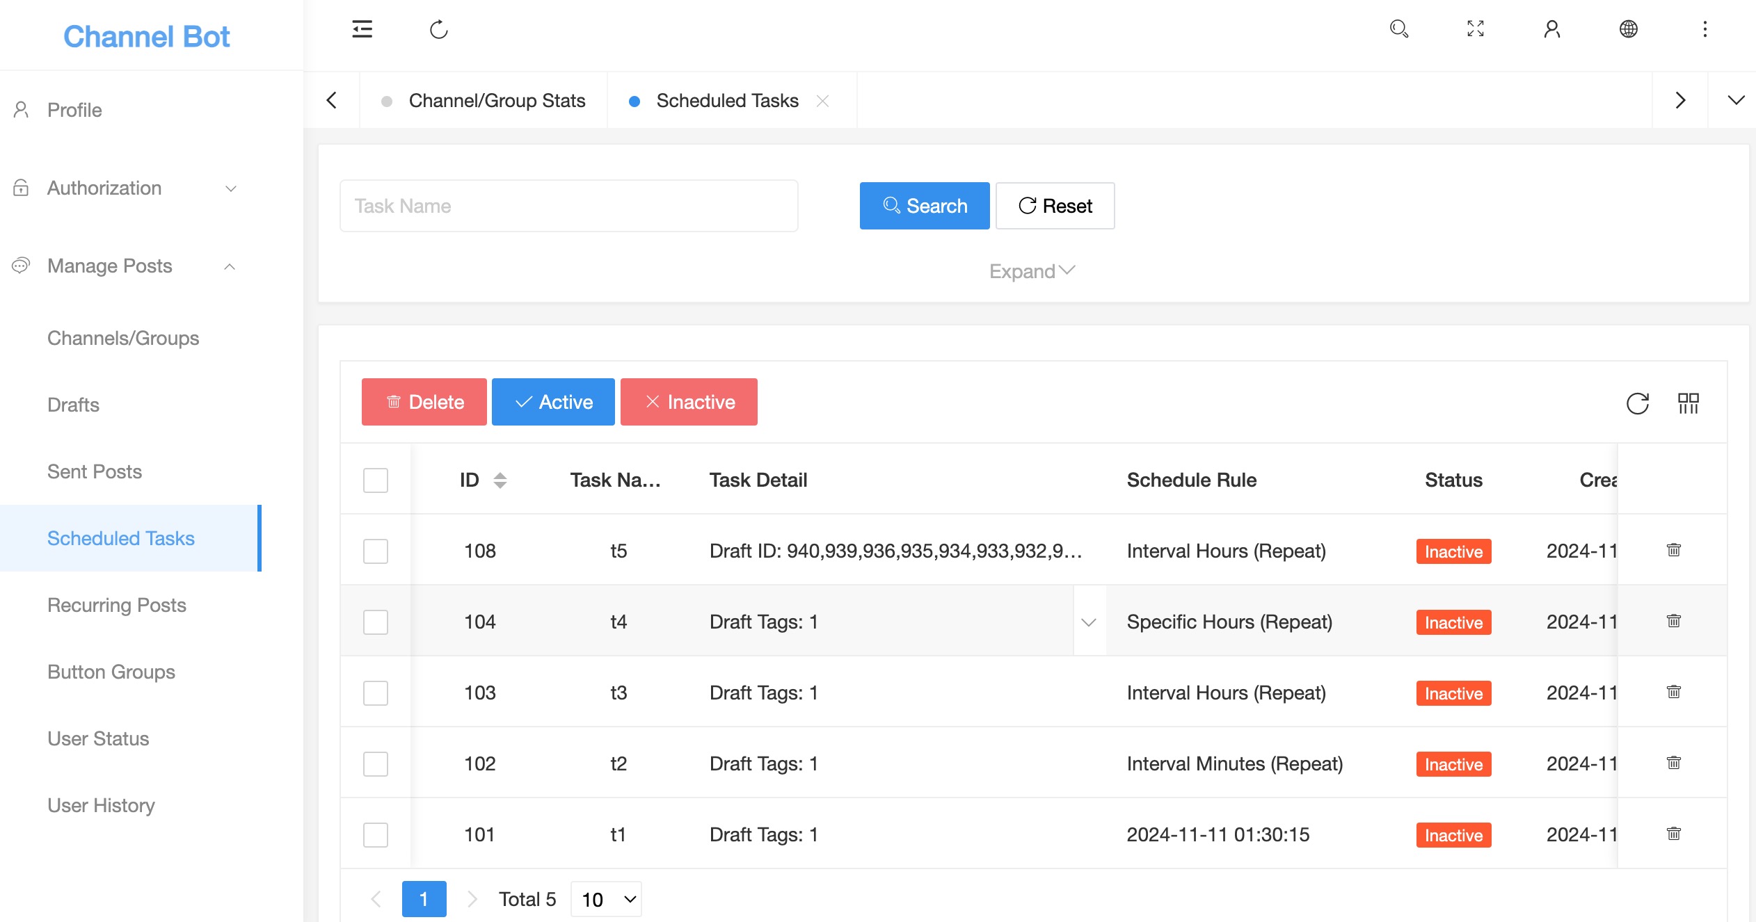1756x922 pixels.
Task: Click page 1 pagination button
Action: (x=424, y=899)
